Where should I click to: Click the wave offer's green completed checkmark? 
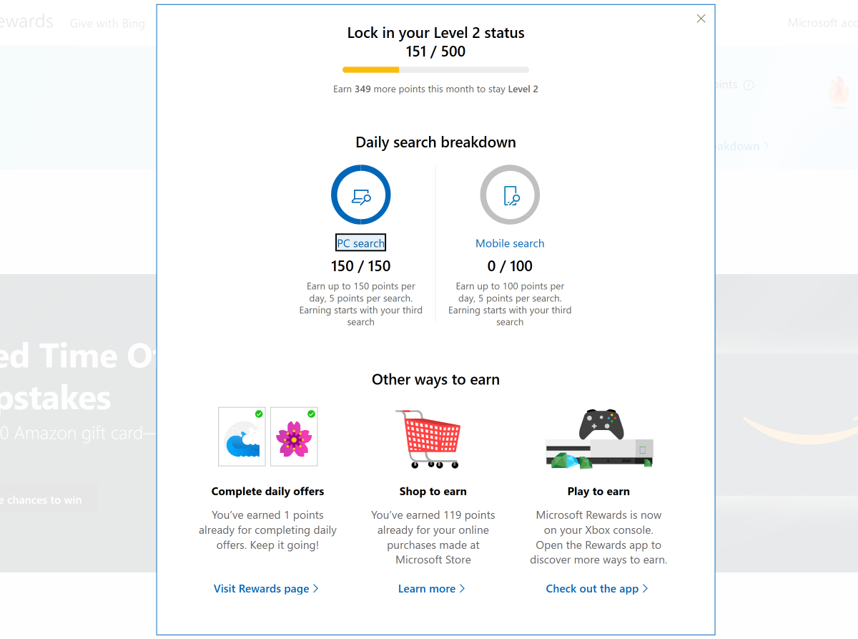click(259, 413)
